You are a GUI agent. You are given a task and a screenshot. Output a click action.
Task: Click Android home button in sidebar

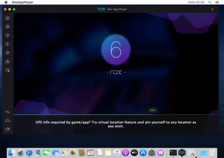(8, 121)
